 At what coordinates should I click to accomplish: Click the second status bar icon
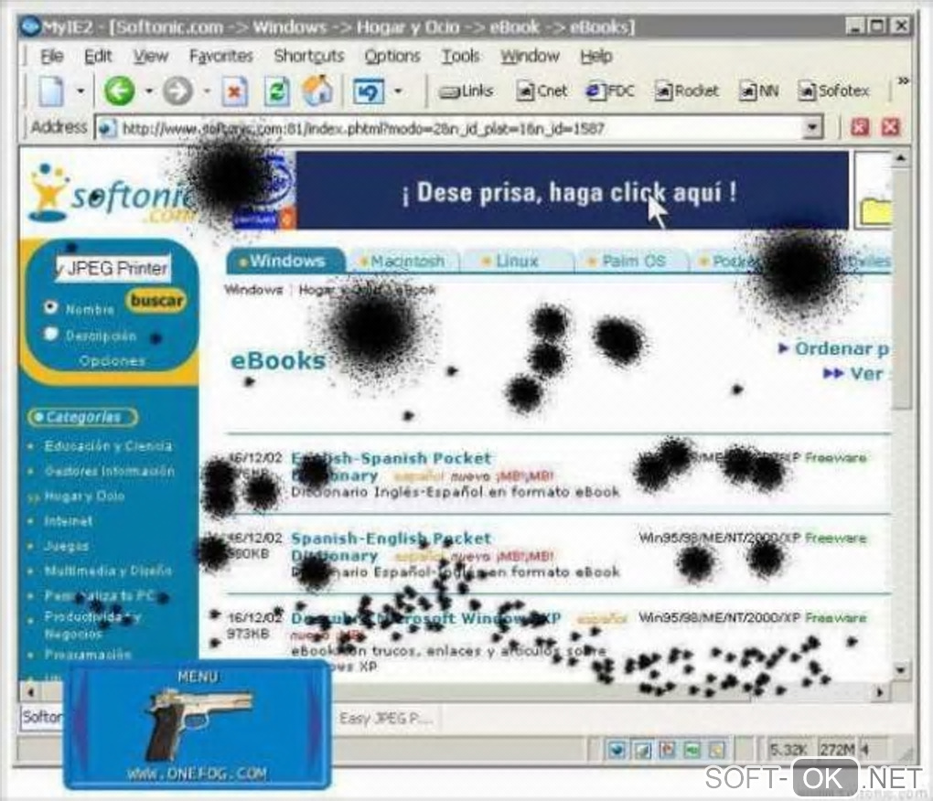click(x=642, y=749)
